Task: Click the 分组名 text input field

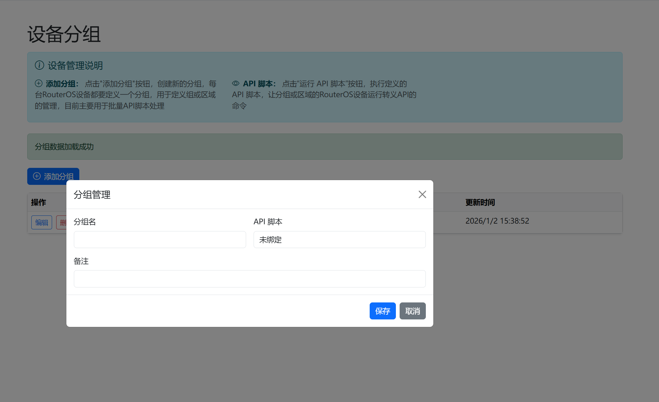Action: coord(160,240)
